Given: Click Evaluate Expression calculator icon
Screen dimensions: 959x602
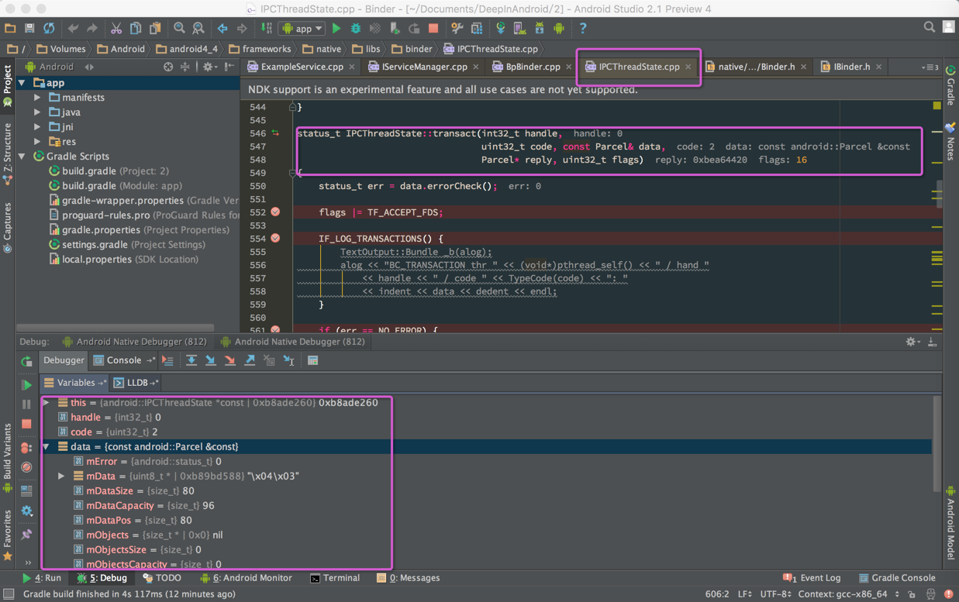Looking at the screenshot, I should [313, 360].
